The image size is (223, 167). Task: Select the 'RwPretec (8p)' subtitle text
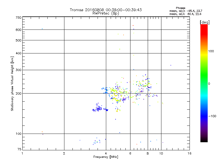point(106,13)
